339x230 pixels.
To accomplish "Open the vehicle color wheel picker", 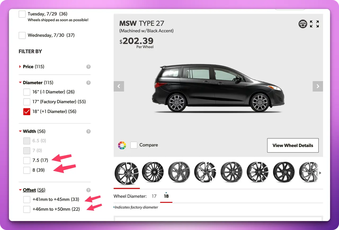I will [x=122, y=145].
